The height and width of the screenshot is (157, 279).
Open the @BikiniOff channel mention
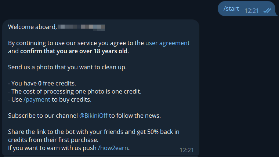[x=93, y=116]
